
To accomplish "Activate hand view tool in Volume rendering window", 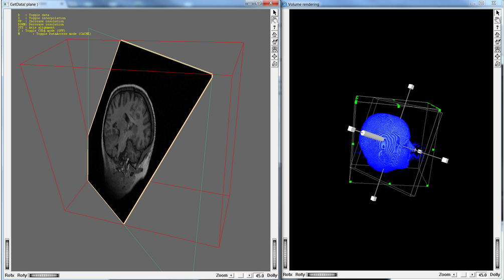I will [497, 20].
